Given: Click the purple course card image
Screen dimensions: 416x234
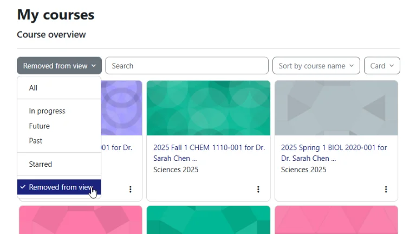Looking at the screenshot, I should click(x=121, y=108).
